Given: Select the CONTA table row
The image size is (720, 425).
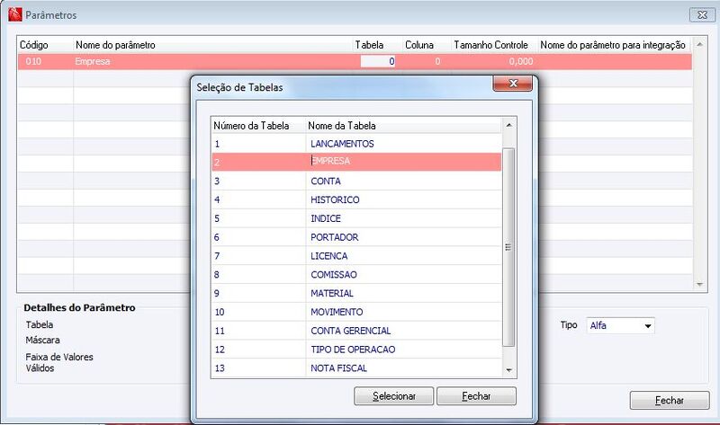Looking at the screenshot, I should [356, 182].
